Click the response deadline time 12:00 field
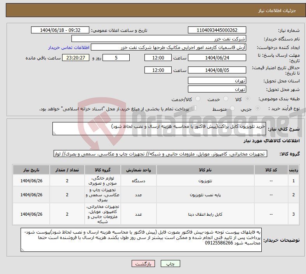Image resolution: width=306 pixels, height=274 pixels. coord(158,58)
